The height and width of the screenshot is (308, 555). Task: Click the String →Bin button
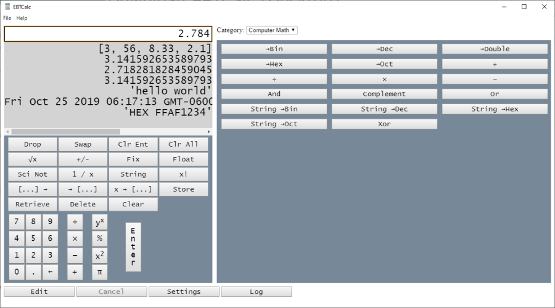click(x=274, y=109)
